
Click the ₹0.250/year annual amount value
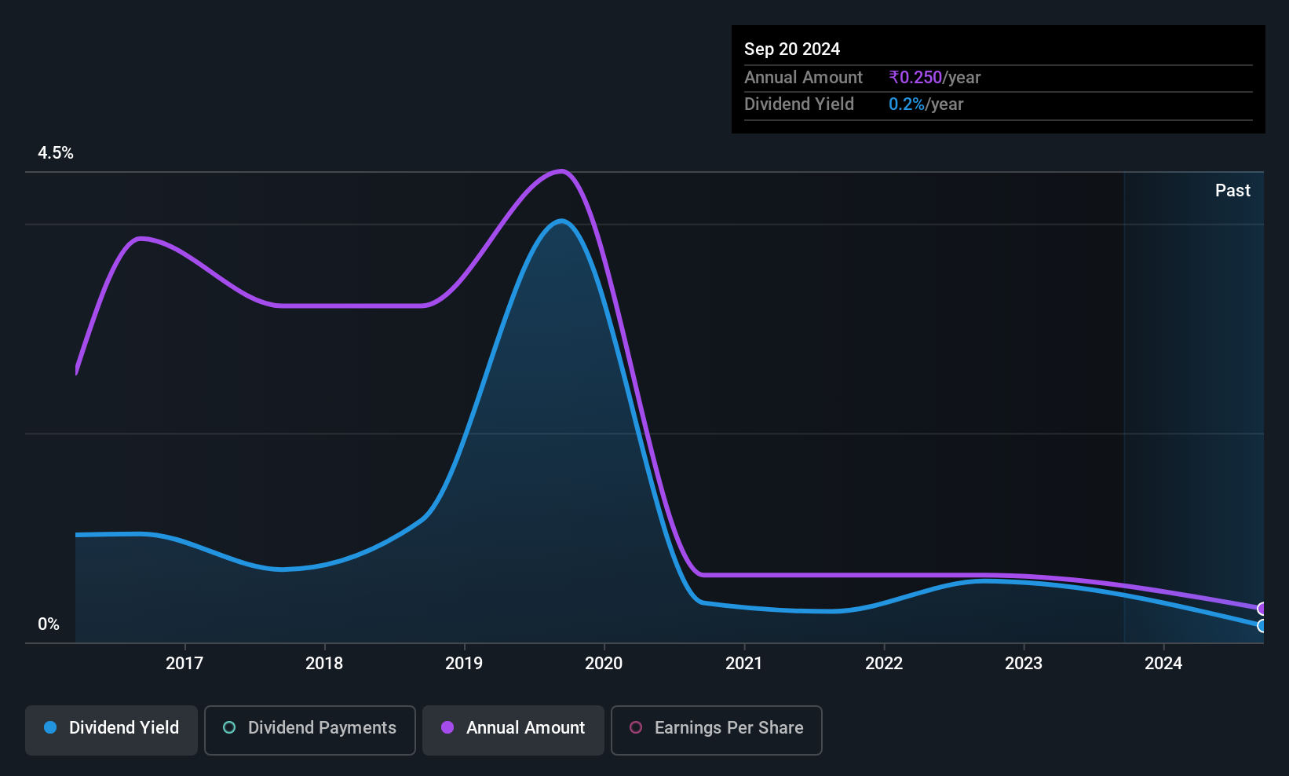coord(935,77)
